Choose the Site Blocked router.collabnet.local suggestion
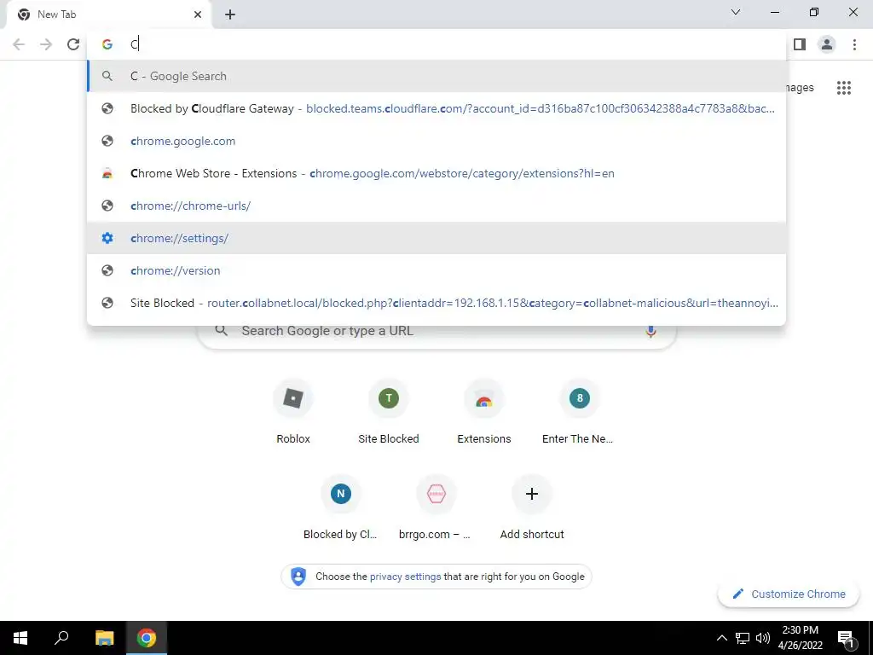 pos(436,303)
